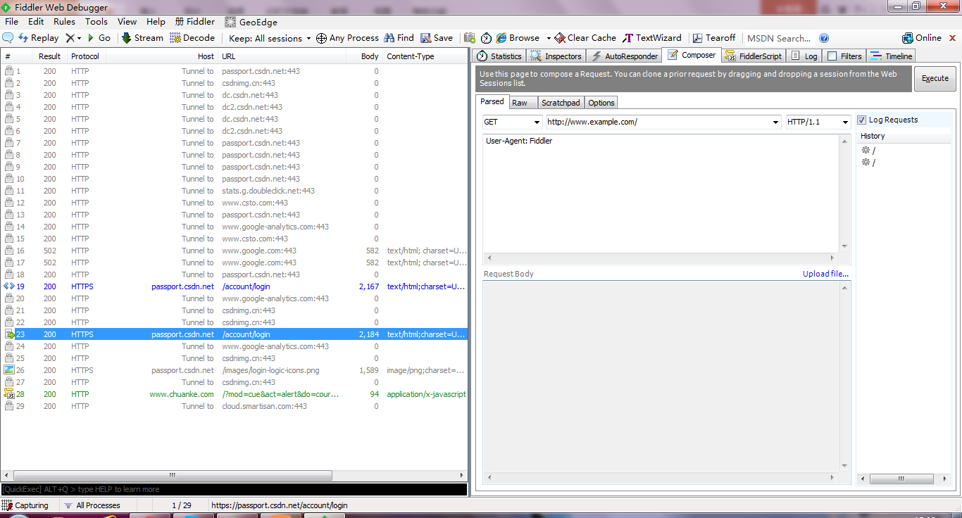Sort sessions by the Result column header
This screenshot has width=962, height=518.
[49, 56]
